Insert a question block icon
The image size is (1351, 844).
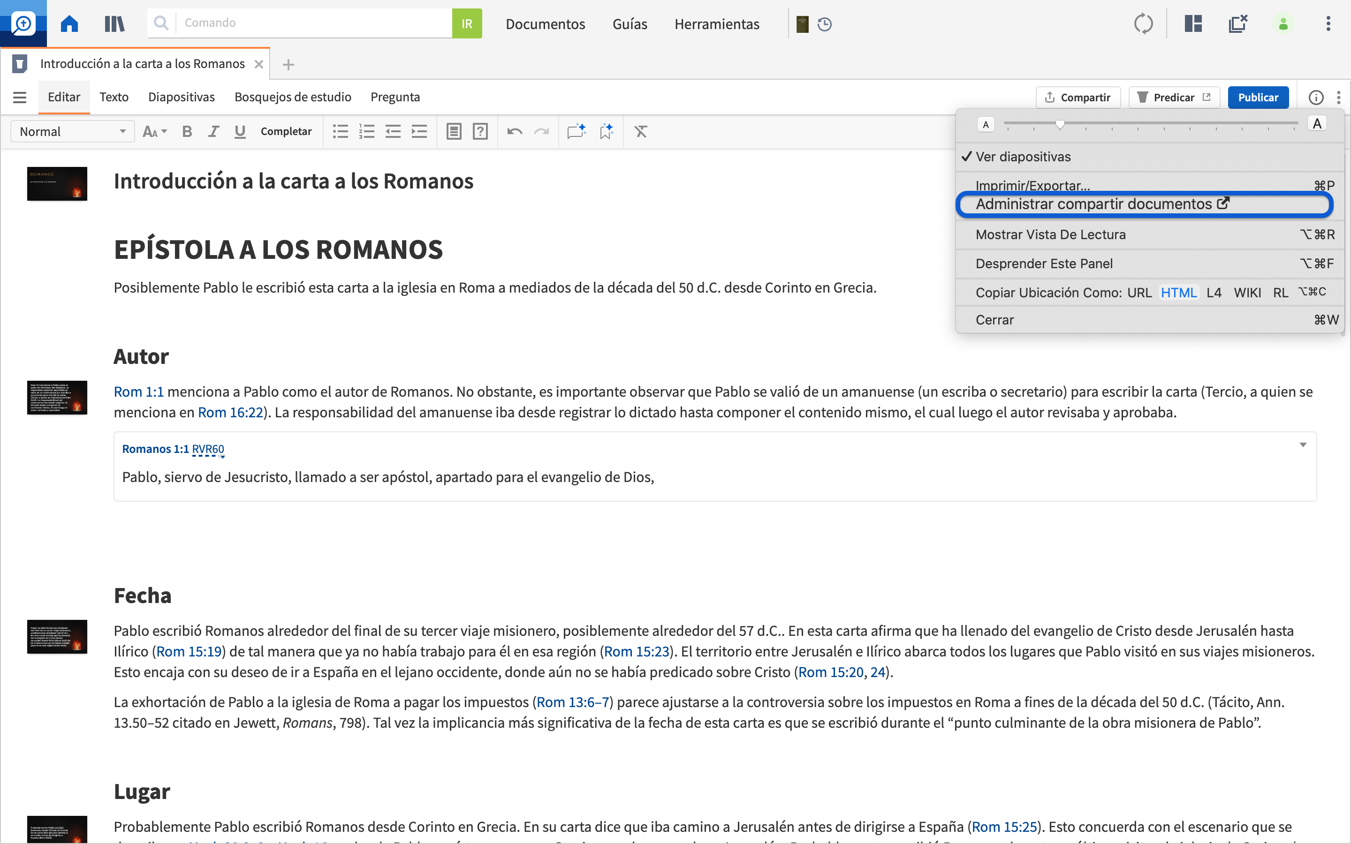480,131
